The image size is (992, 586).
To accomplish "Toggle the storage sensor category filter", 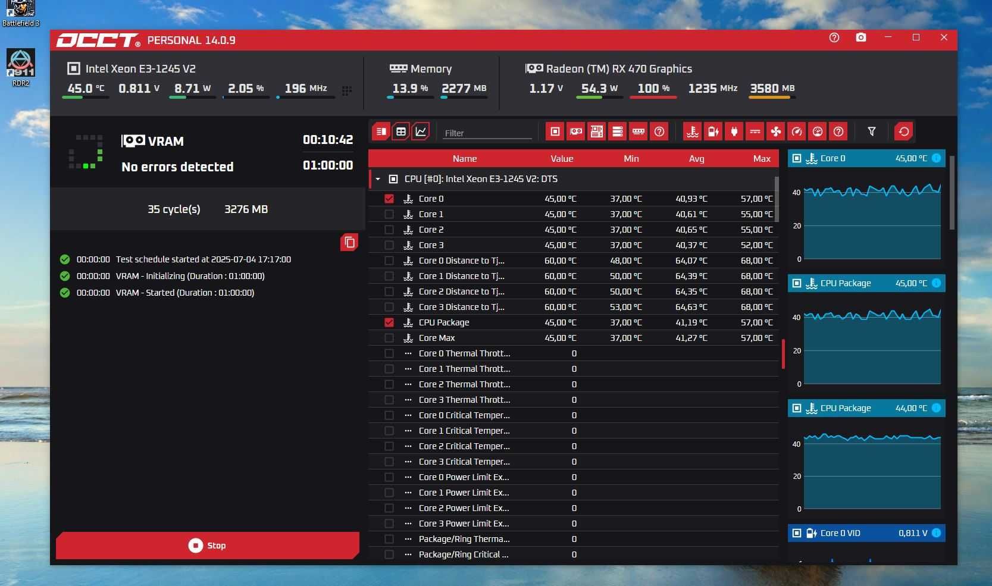I will [618, 131].
